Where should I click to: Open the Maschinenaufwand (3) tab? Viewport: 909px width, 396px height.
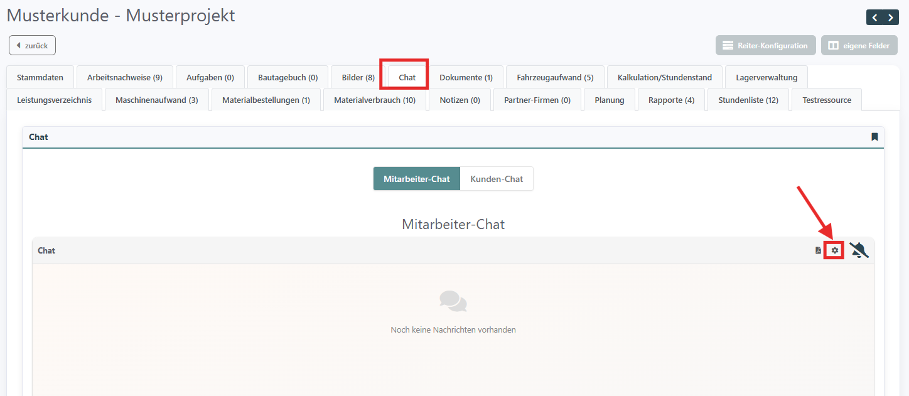tap(157, 100)
